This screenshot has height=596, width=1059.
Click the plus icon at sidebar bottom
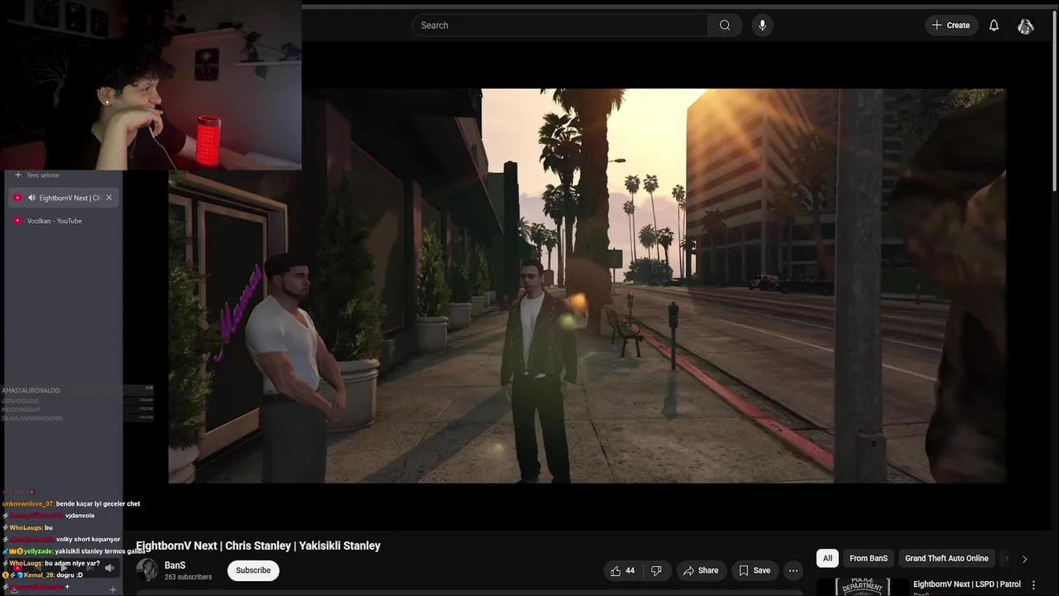pos(113,589)
